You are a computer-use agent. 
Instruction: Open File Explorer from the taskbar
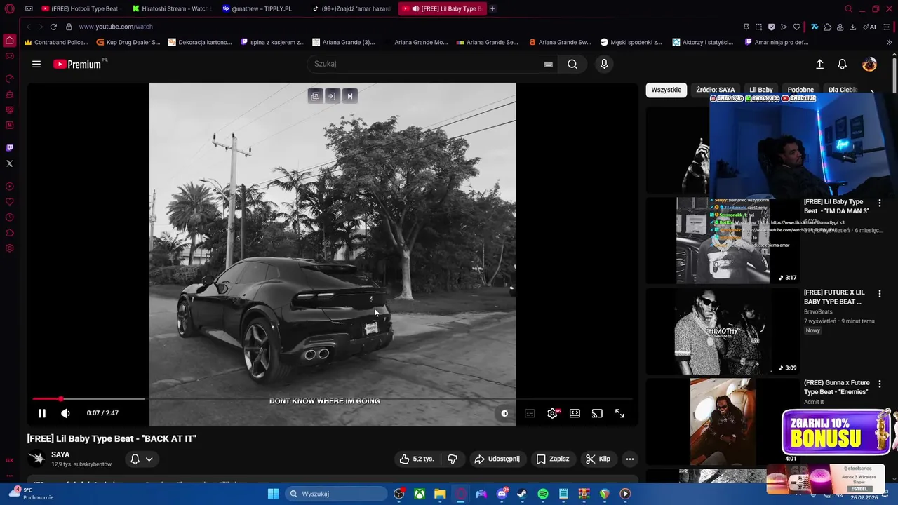(440, 494)
